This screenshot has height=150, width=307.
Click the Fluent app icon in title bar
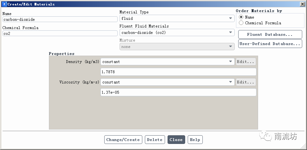[4, 4]
